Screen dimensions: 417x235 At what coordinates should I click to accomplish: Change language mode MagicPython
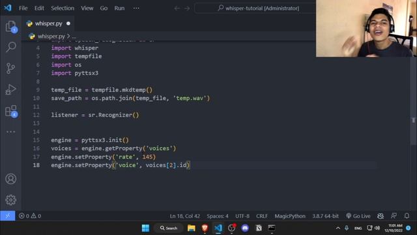(290, 216)
